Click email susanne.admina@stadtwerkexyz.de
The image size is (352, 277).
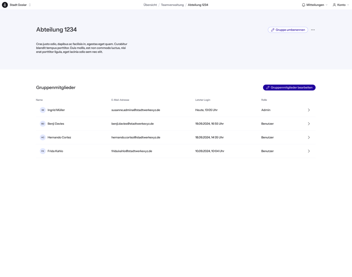[136, 110]
